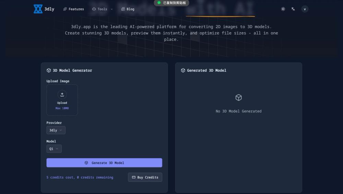Screen dimensions: 343x194
Task: Click the Buy Credits button
Action: tap(145, 177)
